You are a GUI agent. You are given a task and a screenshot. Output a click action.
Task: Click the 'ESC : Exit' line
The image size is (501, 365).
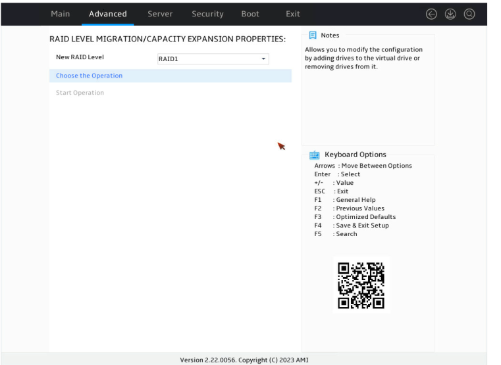331,191
